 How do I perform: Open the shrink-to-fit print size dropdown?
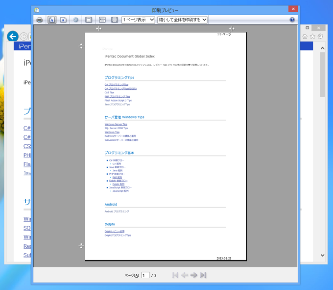point(182,20)
